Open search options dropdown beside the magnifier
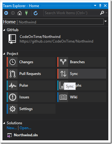This screenshot has height=144, width=112. [x=106, y=13]
